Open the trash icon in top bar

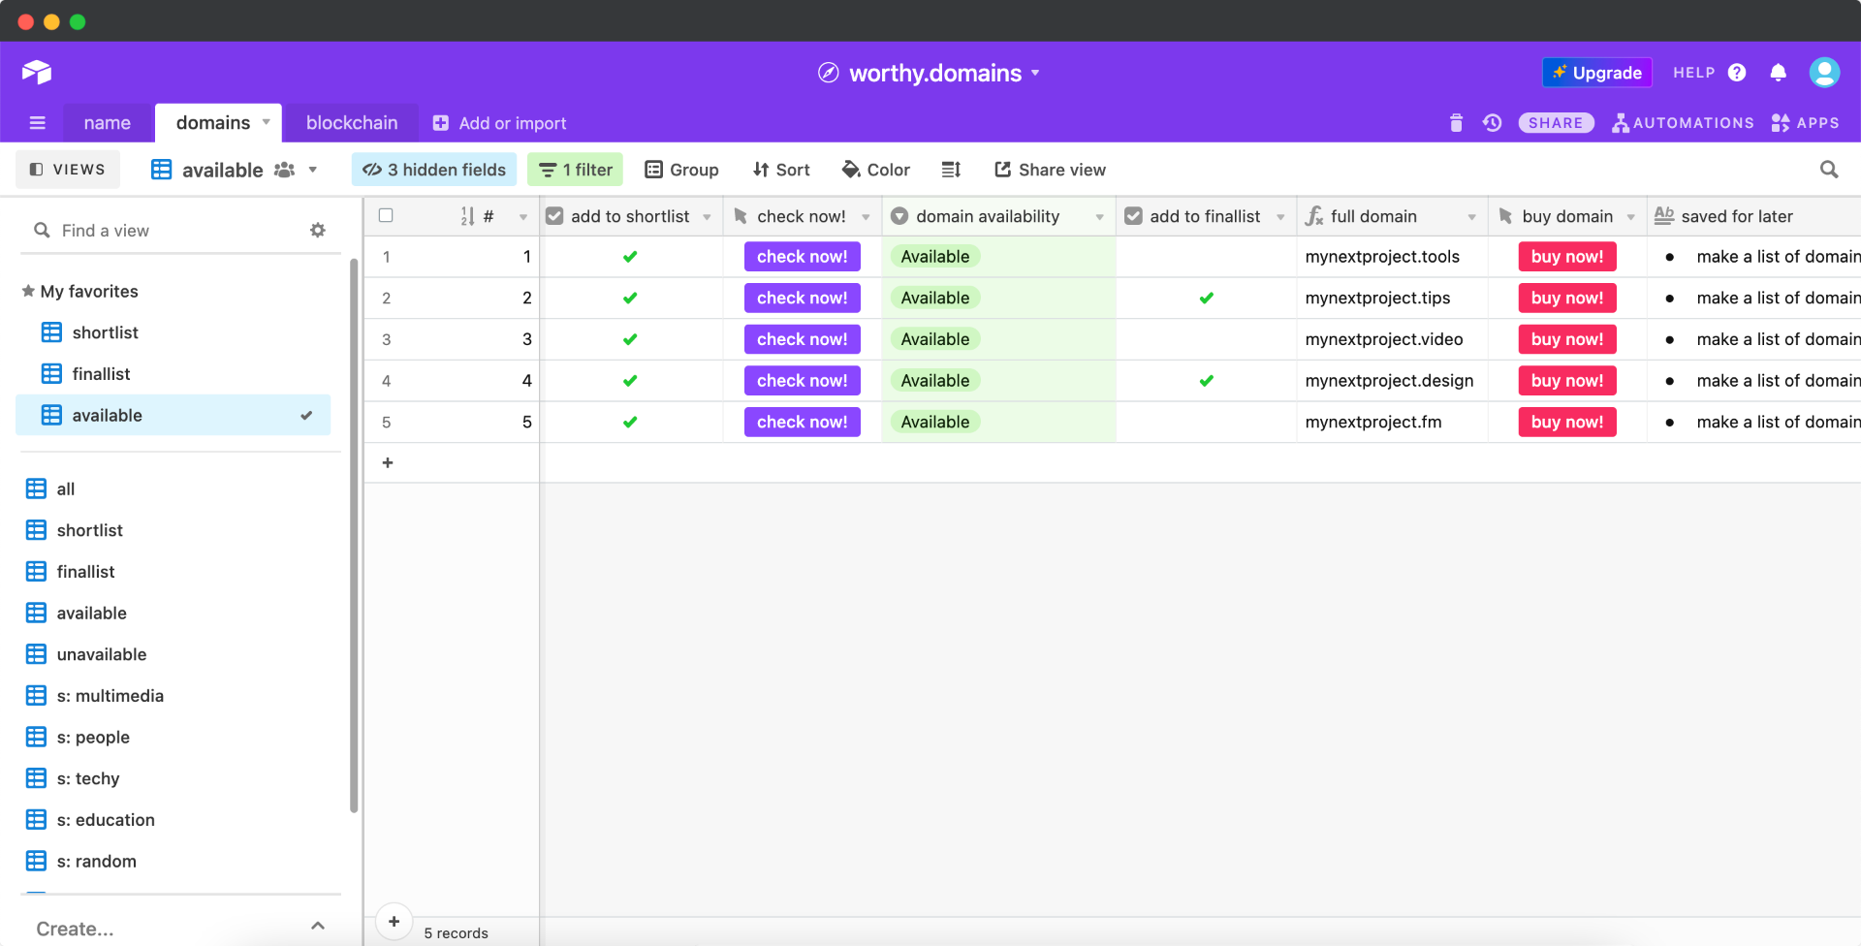pyautogui.click(x=1456, y=123)
